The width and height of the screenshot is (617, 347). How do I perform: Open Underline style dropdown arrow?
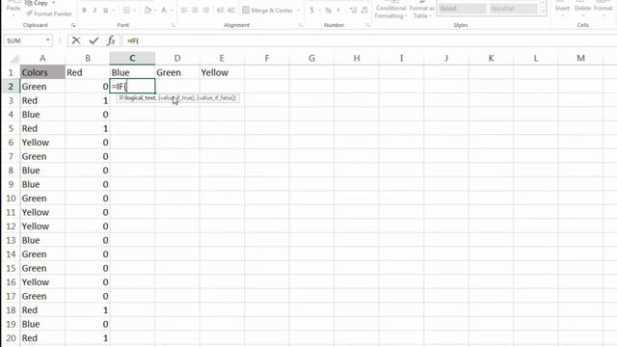tap(114, 11)
